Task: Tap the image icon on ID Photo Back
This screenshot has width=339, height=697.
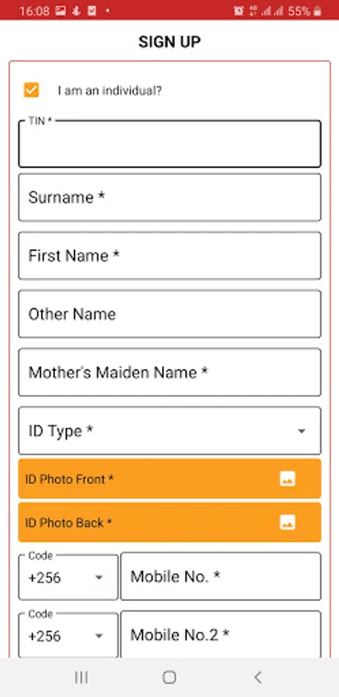Action: pos(287,522)
